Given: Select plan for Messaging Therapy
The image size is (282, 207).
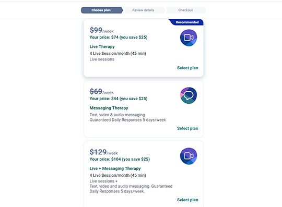Looking at the screenshot, I should (187, 128).
